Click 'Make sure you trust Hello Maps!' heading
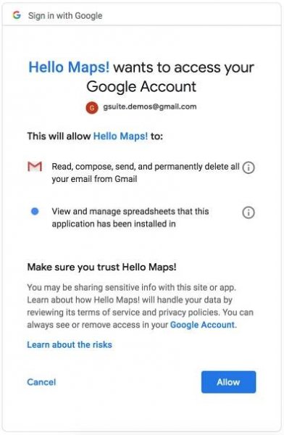 click(101, 267)
